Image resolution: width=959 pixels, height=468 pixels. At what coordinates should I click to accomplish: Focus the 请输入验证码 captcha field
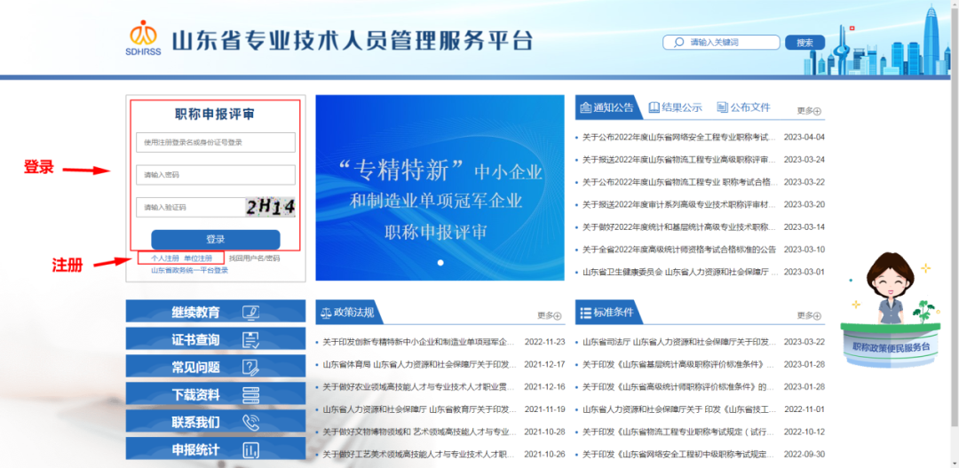pyautogui.click(x=190, y=208)
